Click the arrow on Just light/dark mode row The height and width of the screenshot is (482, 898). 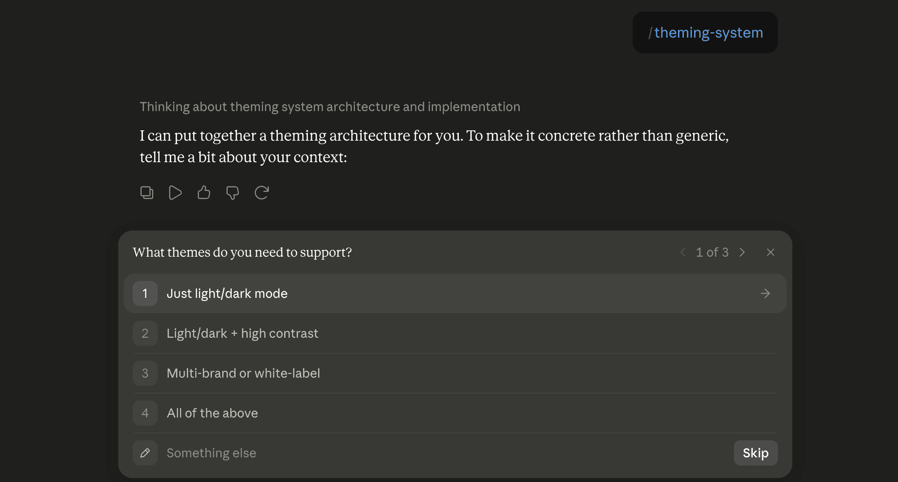[765, 293]
